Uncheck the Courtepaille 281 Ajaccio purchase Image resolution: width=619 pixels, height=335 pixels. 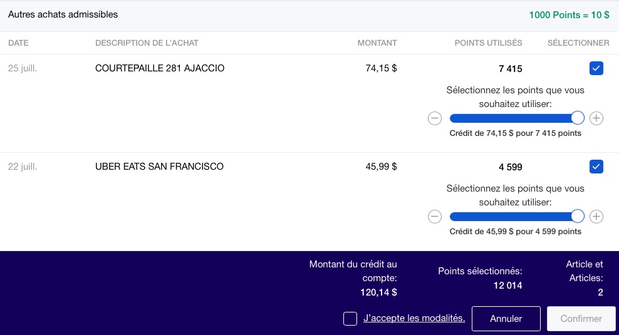point(596,68)
